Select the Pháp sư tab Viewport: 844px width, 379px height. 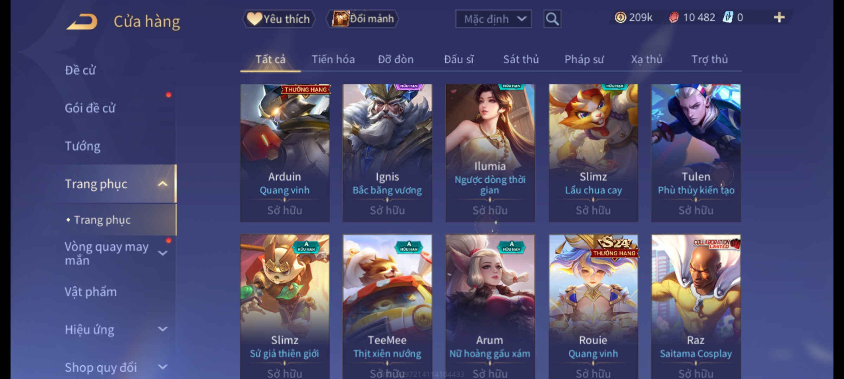pos(584,59)
